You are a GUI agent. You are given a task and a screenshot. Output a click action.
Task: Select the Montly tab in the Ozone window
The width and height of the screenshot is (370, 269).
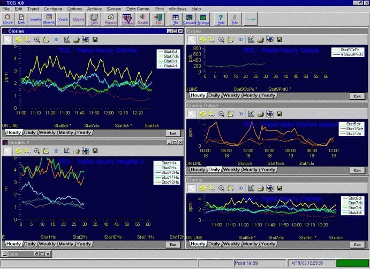coord(250,95)
